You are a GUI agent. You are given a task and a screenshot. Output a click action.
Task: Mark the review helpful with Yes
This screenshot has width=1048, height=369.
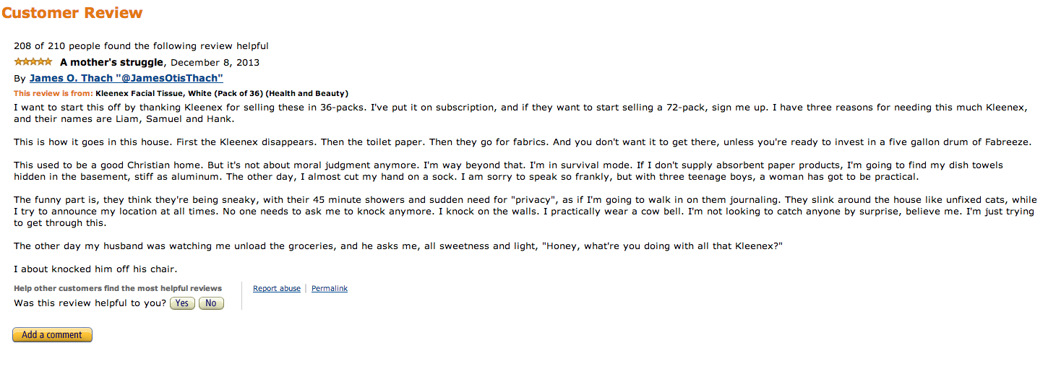[x=182, y=303]
